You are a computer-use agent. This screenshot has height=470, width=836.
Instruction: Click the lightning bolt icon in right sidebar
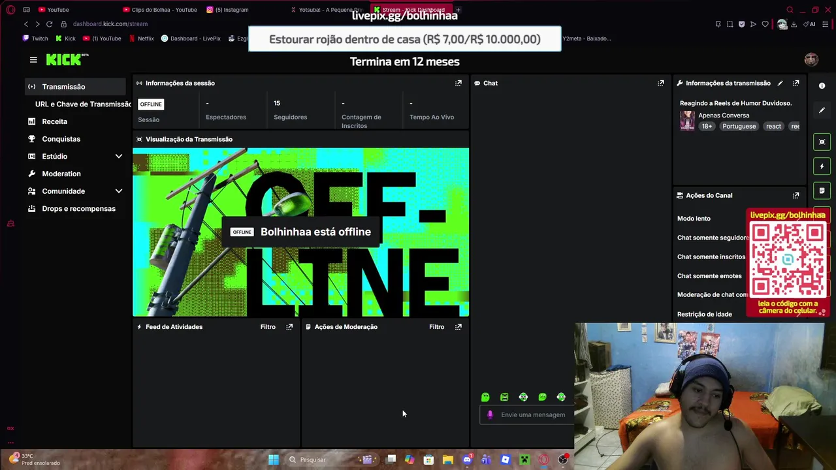(822, 166)
